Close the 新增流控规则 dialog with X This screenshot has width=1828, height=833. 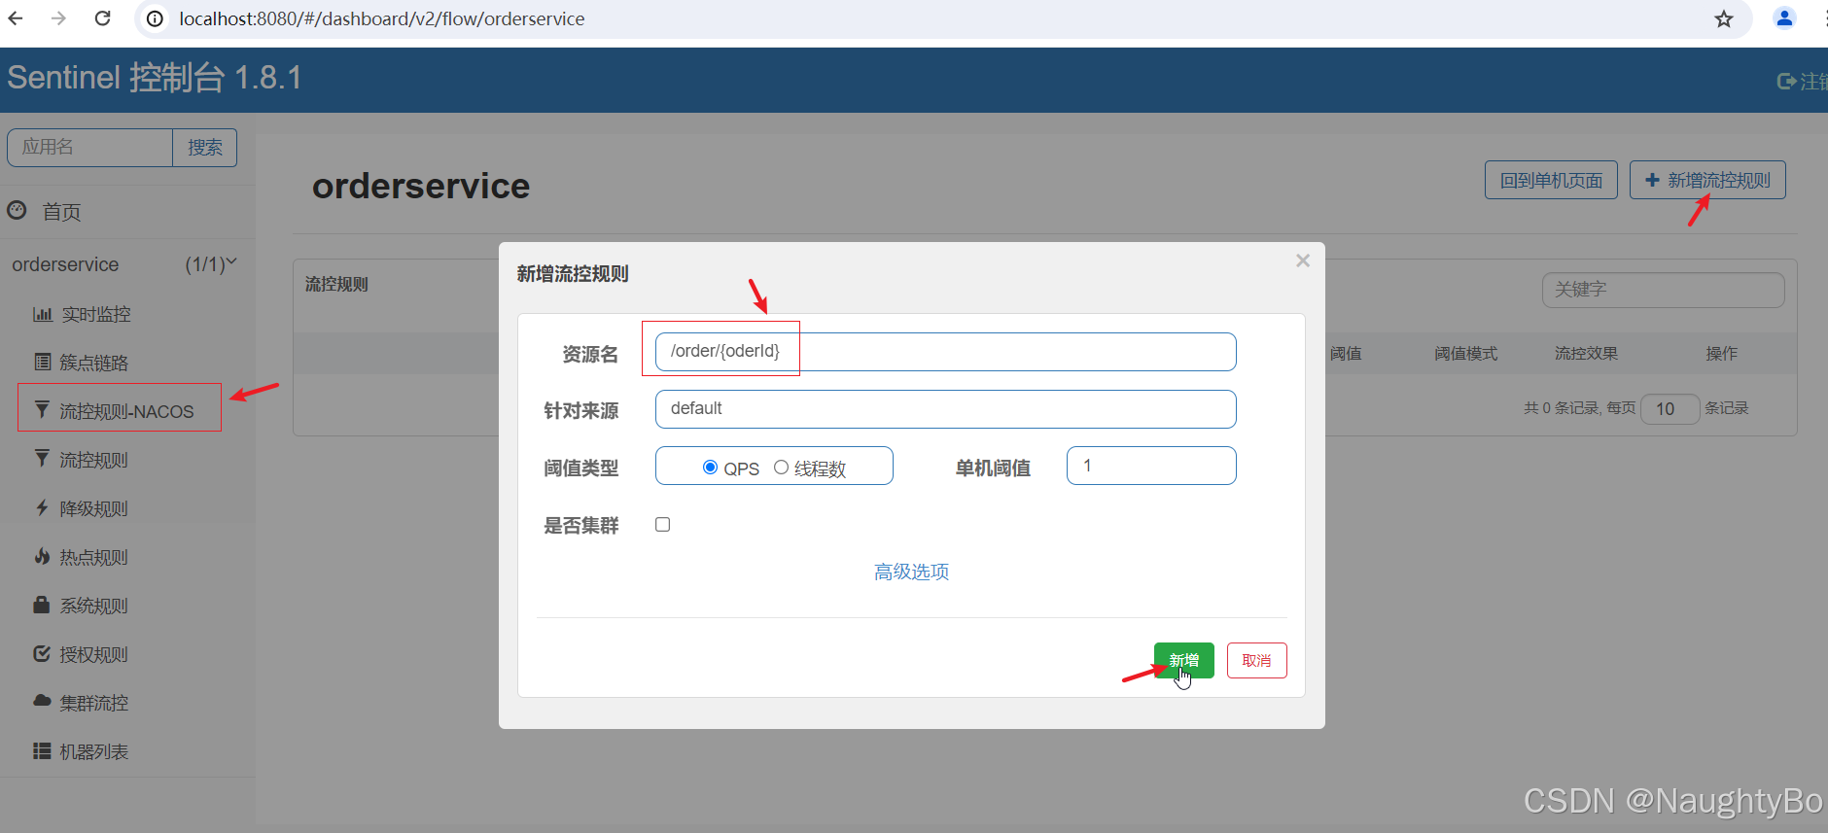click(1303, 260)
